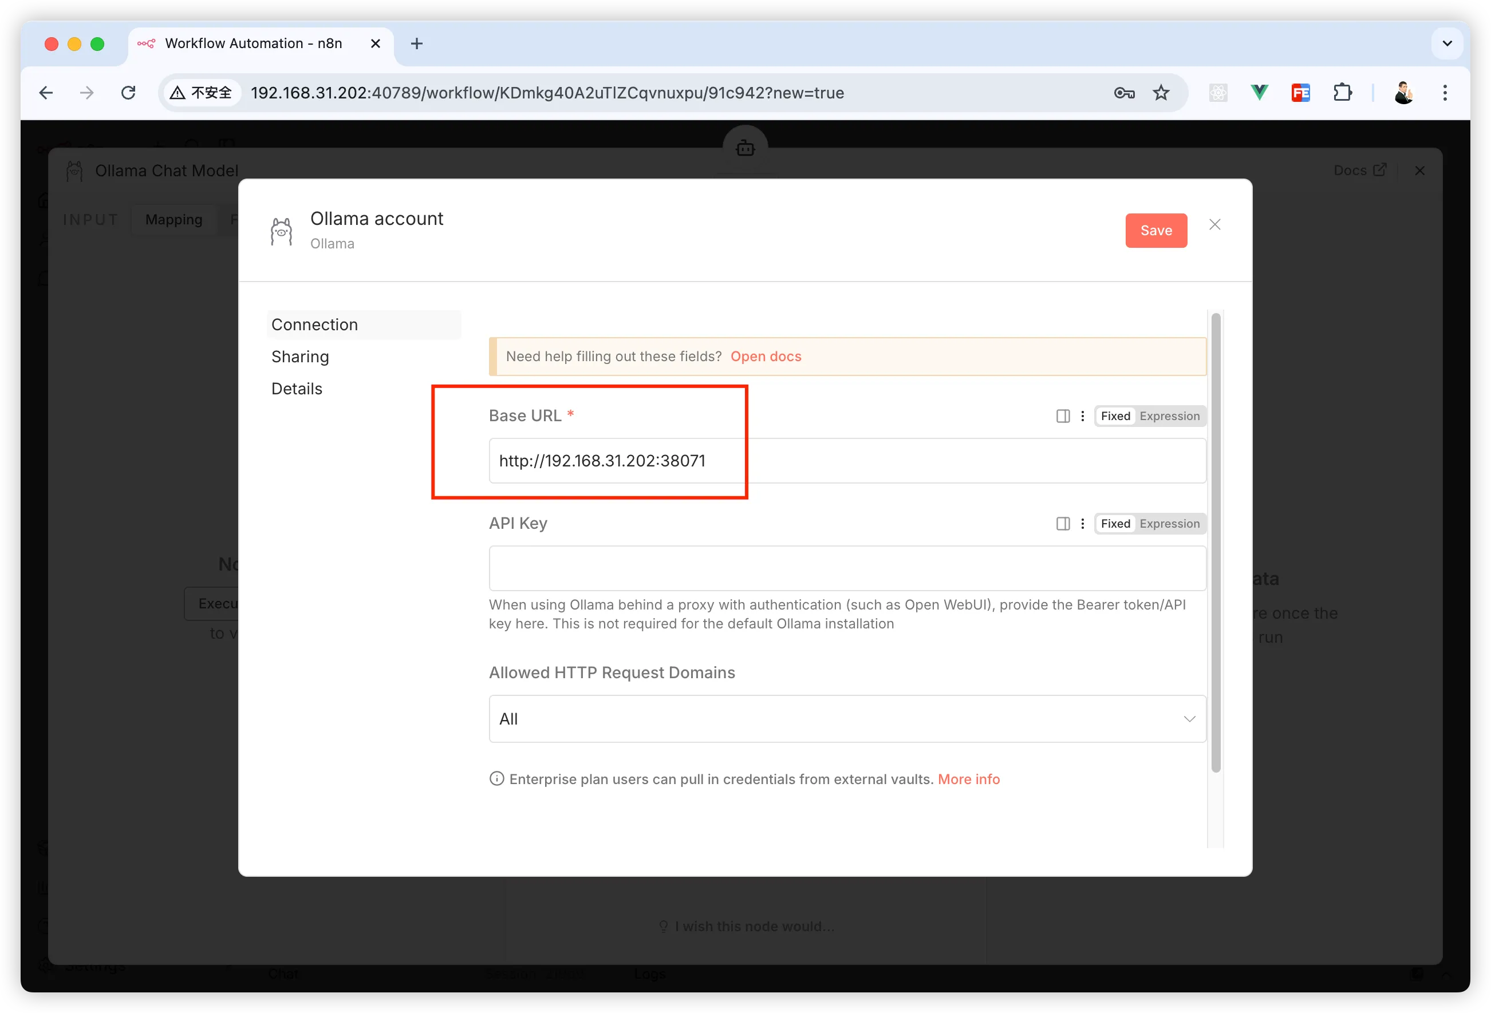Select the Workflow Automation - n8n browser tab

point(261,43)
